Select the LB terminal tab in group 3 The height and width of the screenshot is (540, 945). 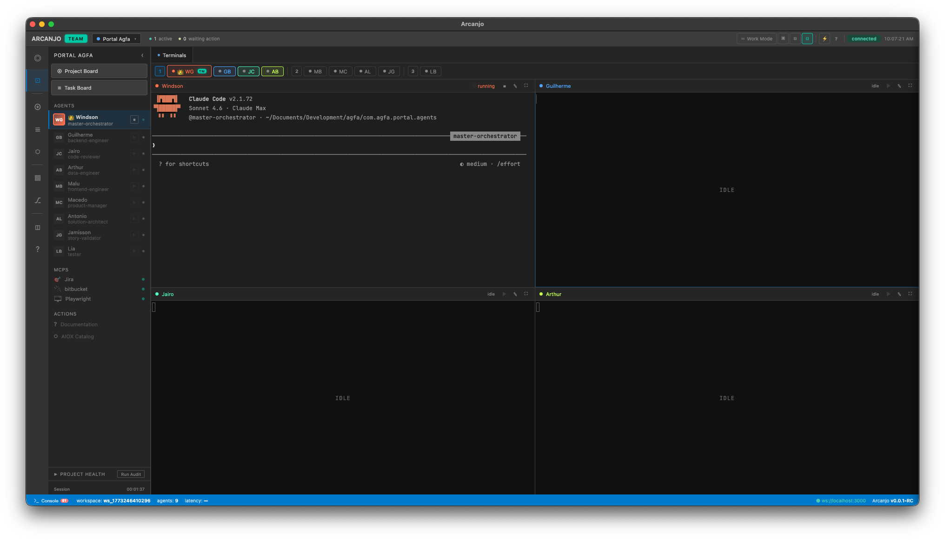coord(431,71)
